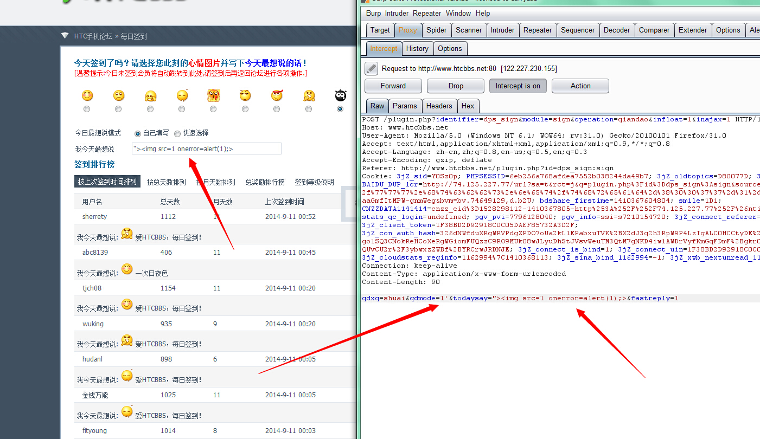The height and width of the screenshot is (439, 760).
Task: Select the 签到等级说明 tab
Action: (x=314, y=182)
